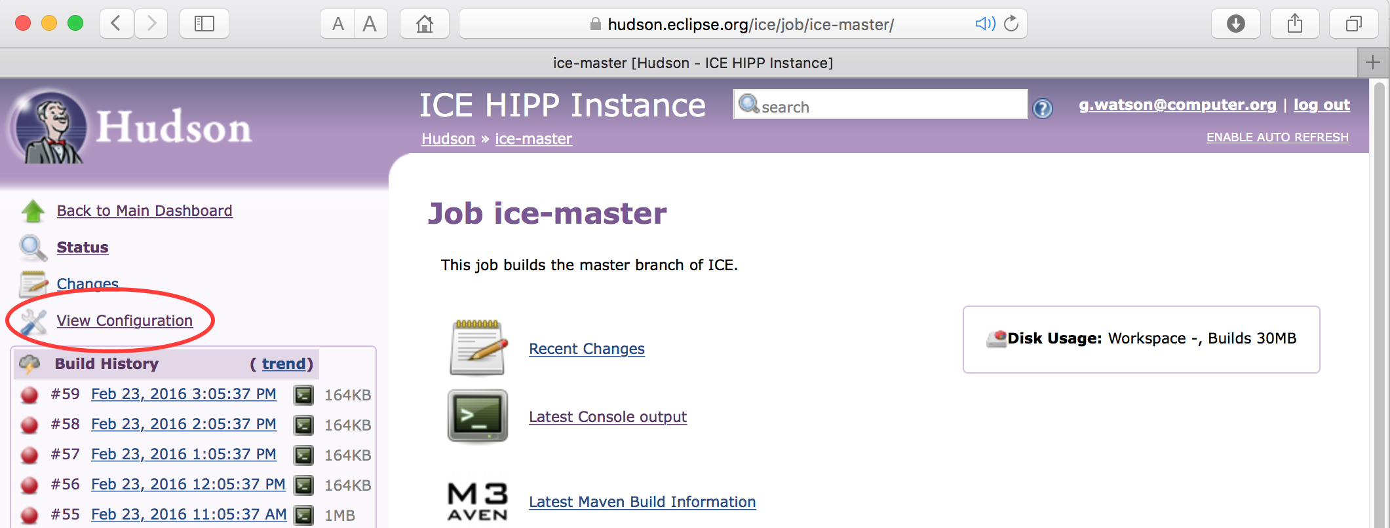Screen dimensions: 1390x528
Task: Open build Feb 23, 2016 12:05:37 PM
Action: 188,484
